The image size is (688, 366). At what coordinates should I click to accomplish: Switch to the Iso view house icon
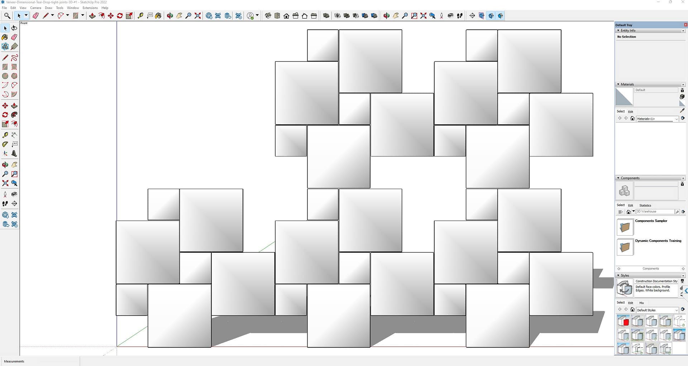pyautogui.click(x=268, y=16)
